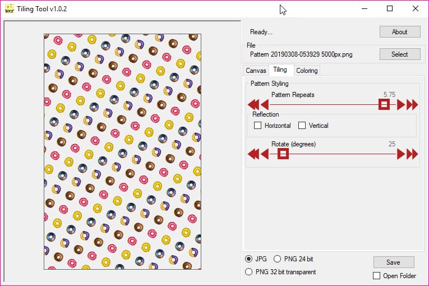
Task: Switch to the Canvas tab
Action: pyautogui.click(x=256, y=71)
